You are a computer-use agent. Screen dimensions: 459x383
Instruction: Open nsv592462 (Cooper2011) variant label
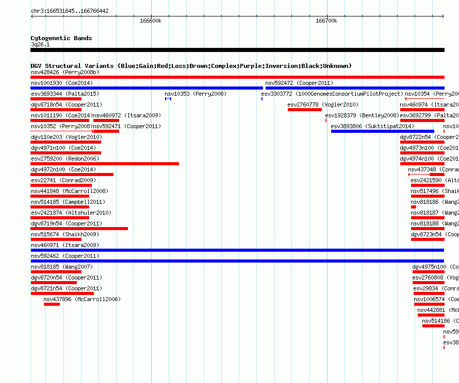pyautogui.click(x=65, y=256)
